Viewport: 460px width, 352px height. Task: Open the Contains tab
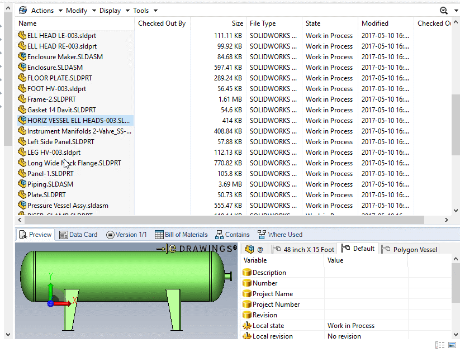[233, 235]
